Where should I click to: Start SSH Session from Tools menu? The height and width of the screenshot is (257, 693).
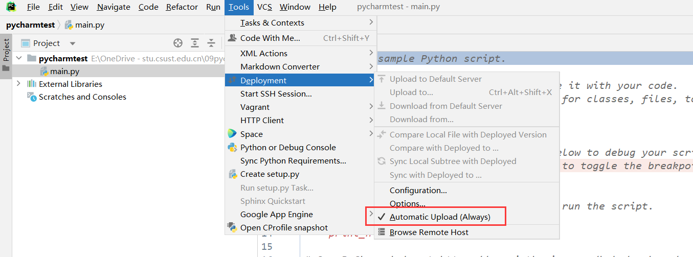tap(276, 94)
